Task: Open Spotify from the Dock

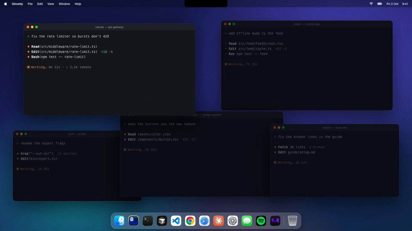Action: (x=261, y=221)
